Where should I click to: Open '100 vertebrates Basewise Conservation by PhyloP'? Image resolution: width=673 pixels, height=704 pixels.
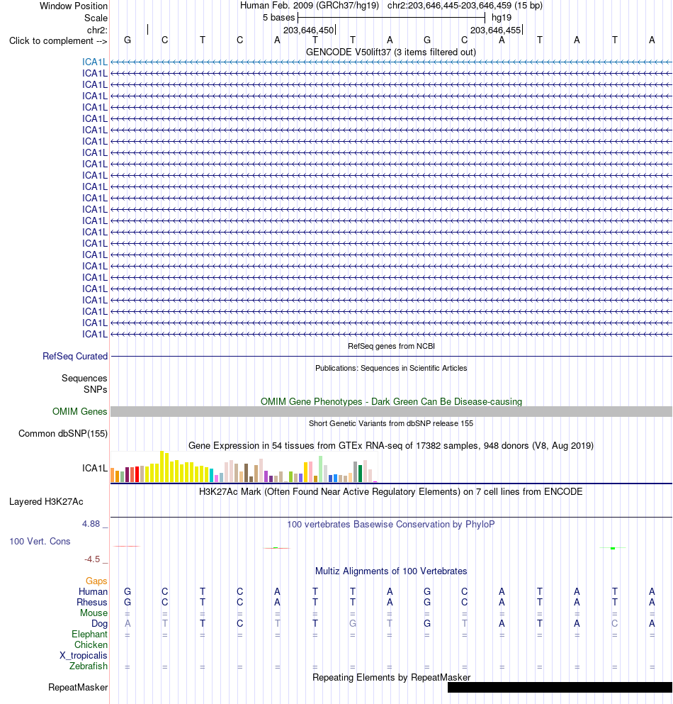pos(391,525)
